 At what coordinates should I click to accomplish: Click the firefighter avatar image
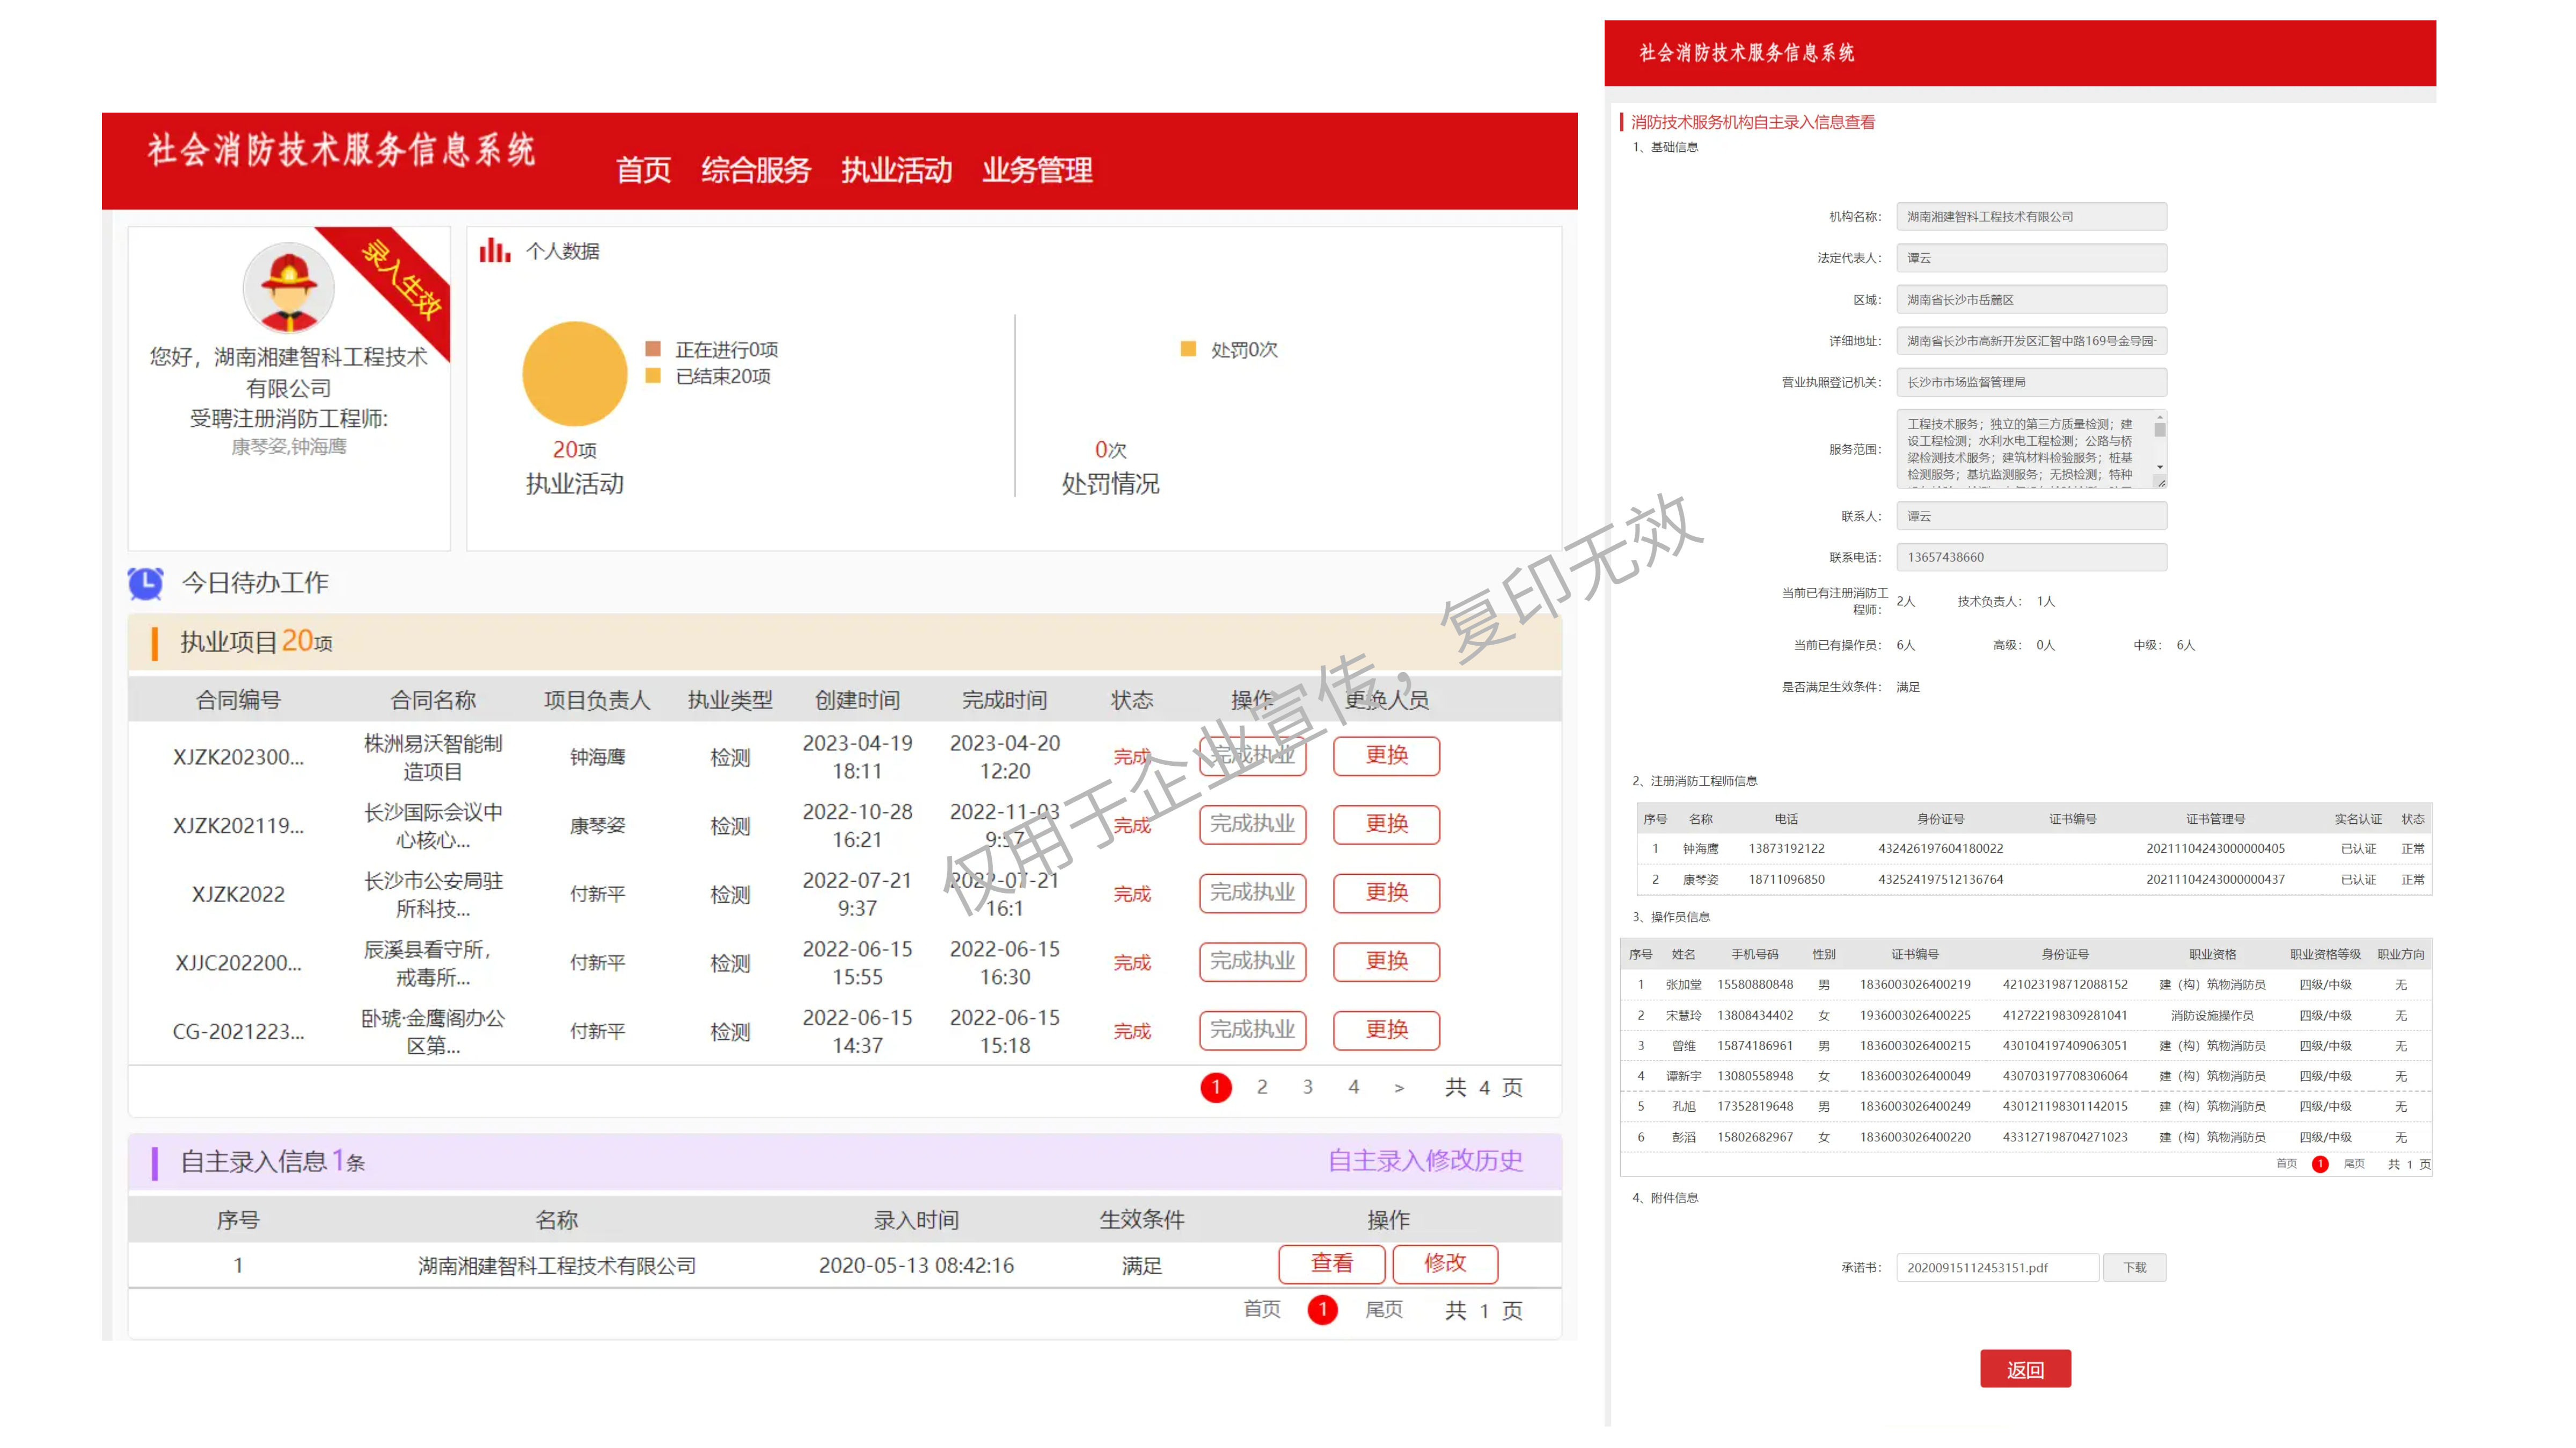pyautogui.click(x=288, y=288)
